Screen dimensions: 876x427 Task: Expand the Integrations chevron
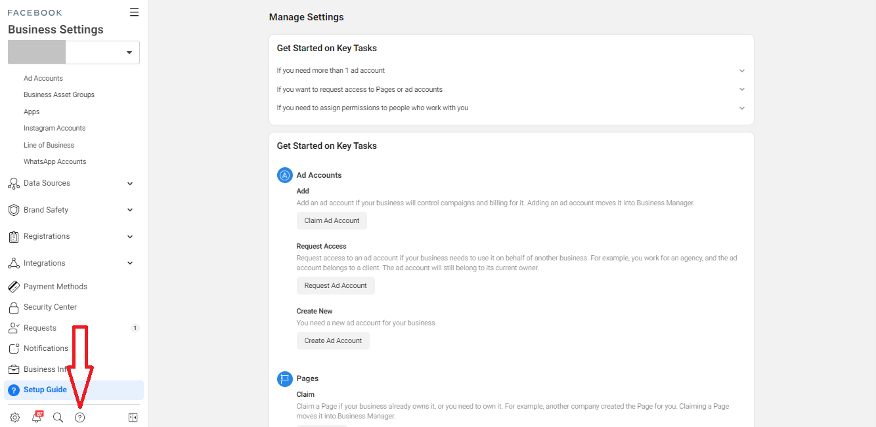coord(130,263)
